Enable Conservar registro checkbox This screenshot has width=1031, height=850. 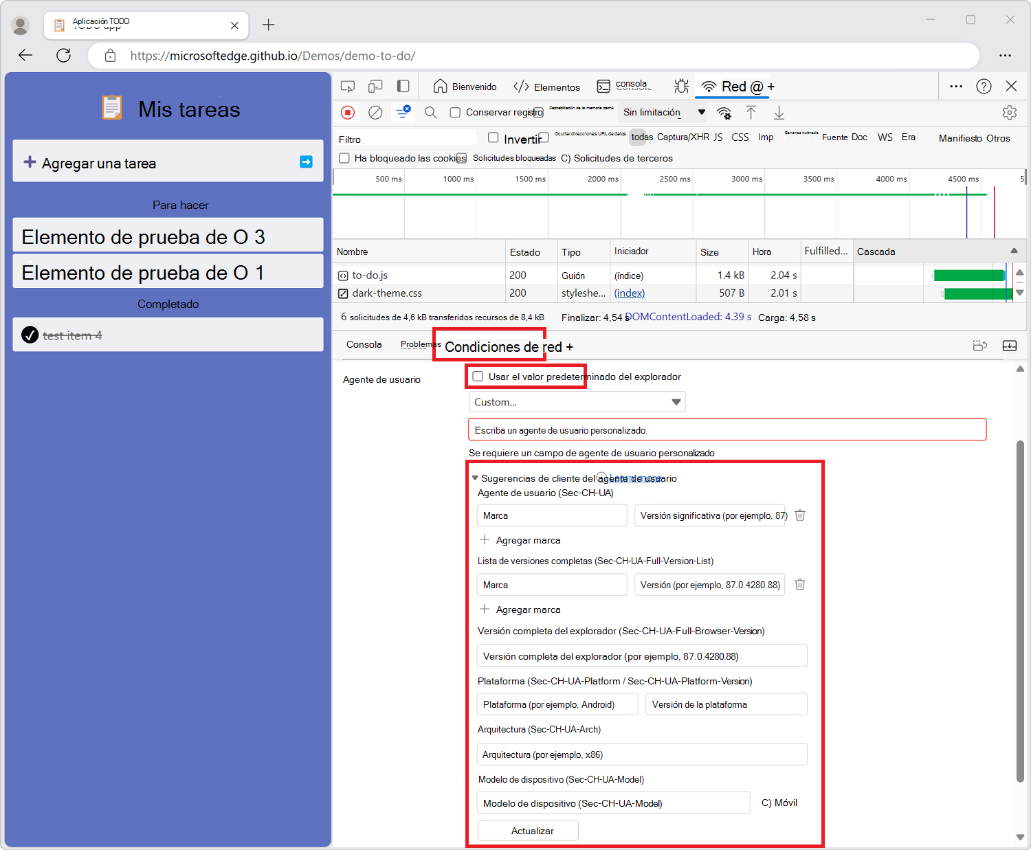[455, 112]
